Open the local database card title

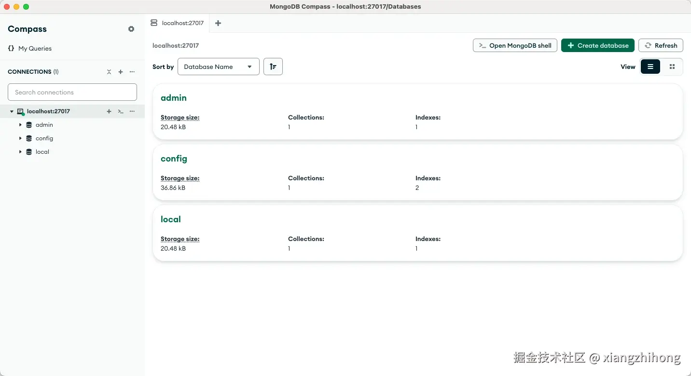point(171,219)
